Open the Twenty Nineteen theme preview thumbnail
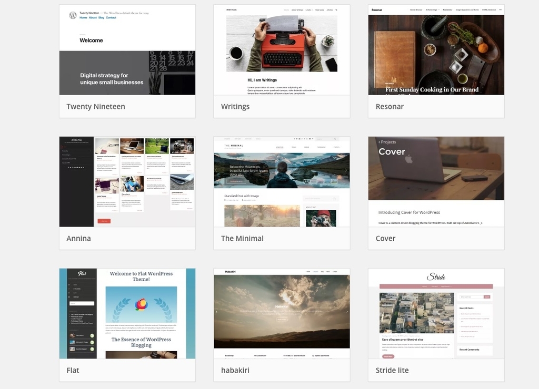 127,50
